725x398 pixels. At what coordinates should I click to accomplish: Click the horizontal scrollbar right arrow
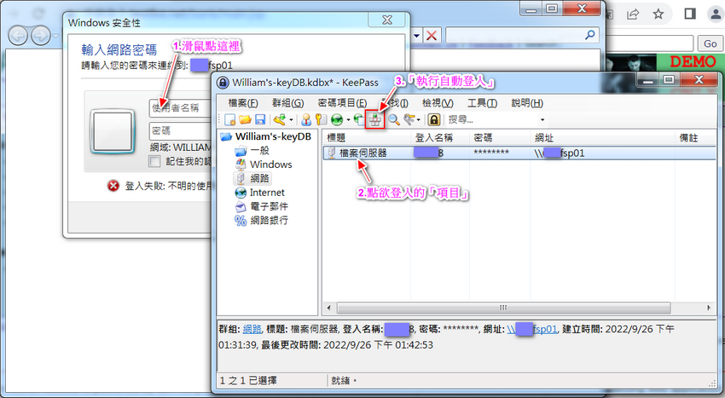tap(709, 308)
